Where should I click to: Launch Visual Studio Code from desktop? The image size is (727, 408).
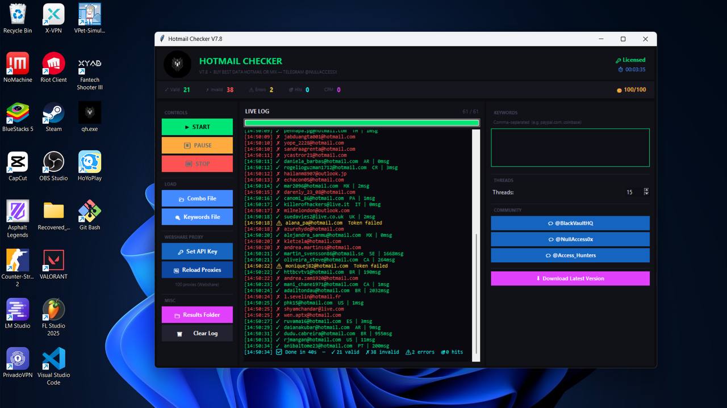click(53, 367)
